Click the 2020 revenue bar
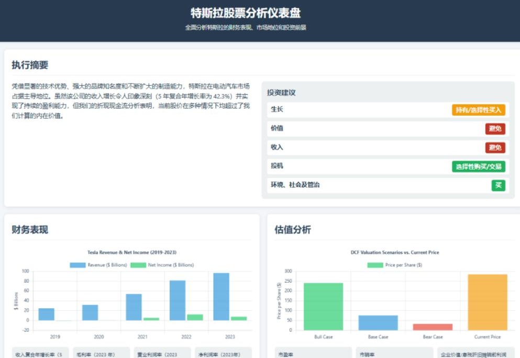 pyautogui.click(x=90, y=312)
